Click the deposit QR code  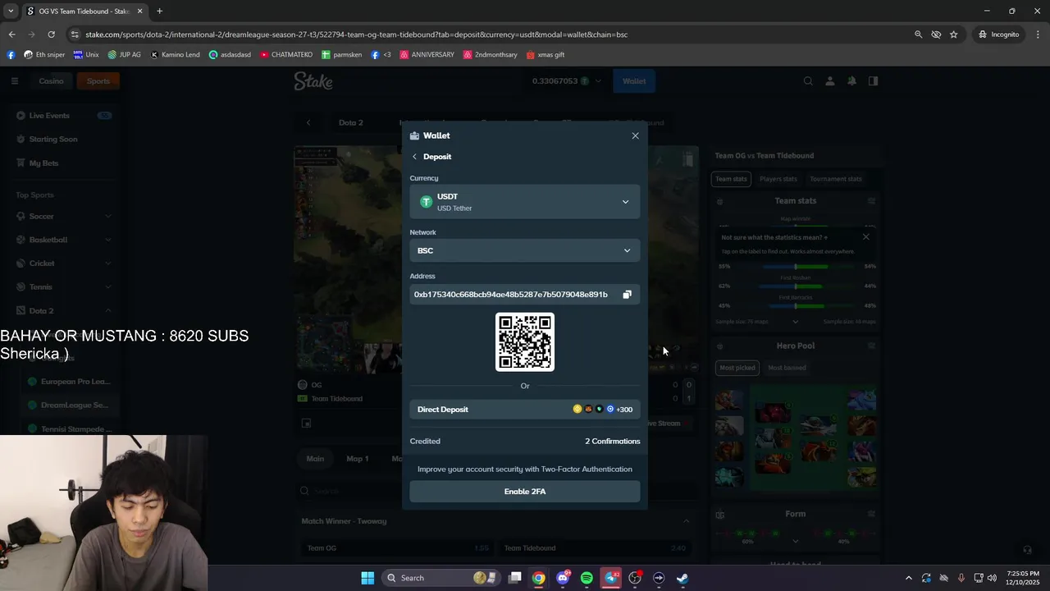[525, 342]
